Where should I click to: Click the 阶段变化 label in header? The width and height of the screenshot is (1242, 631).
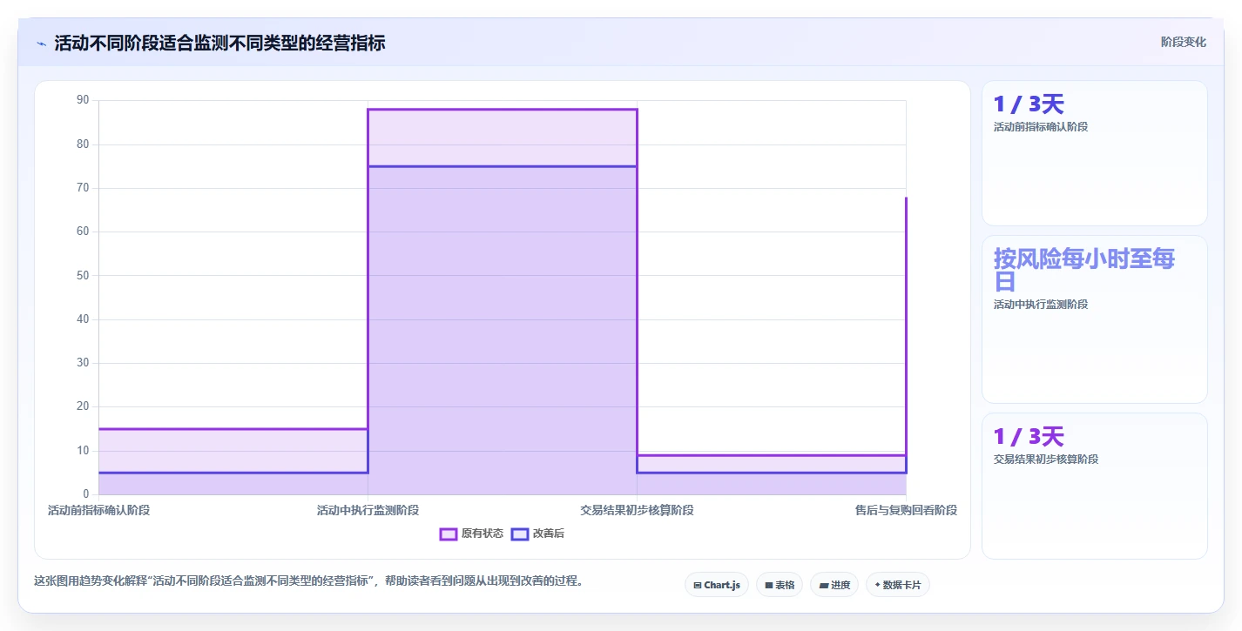(1184, 42)
